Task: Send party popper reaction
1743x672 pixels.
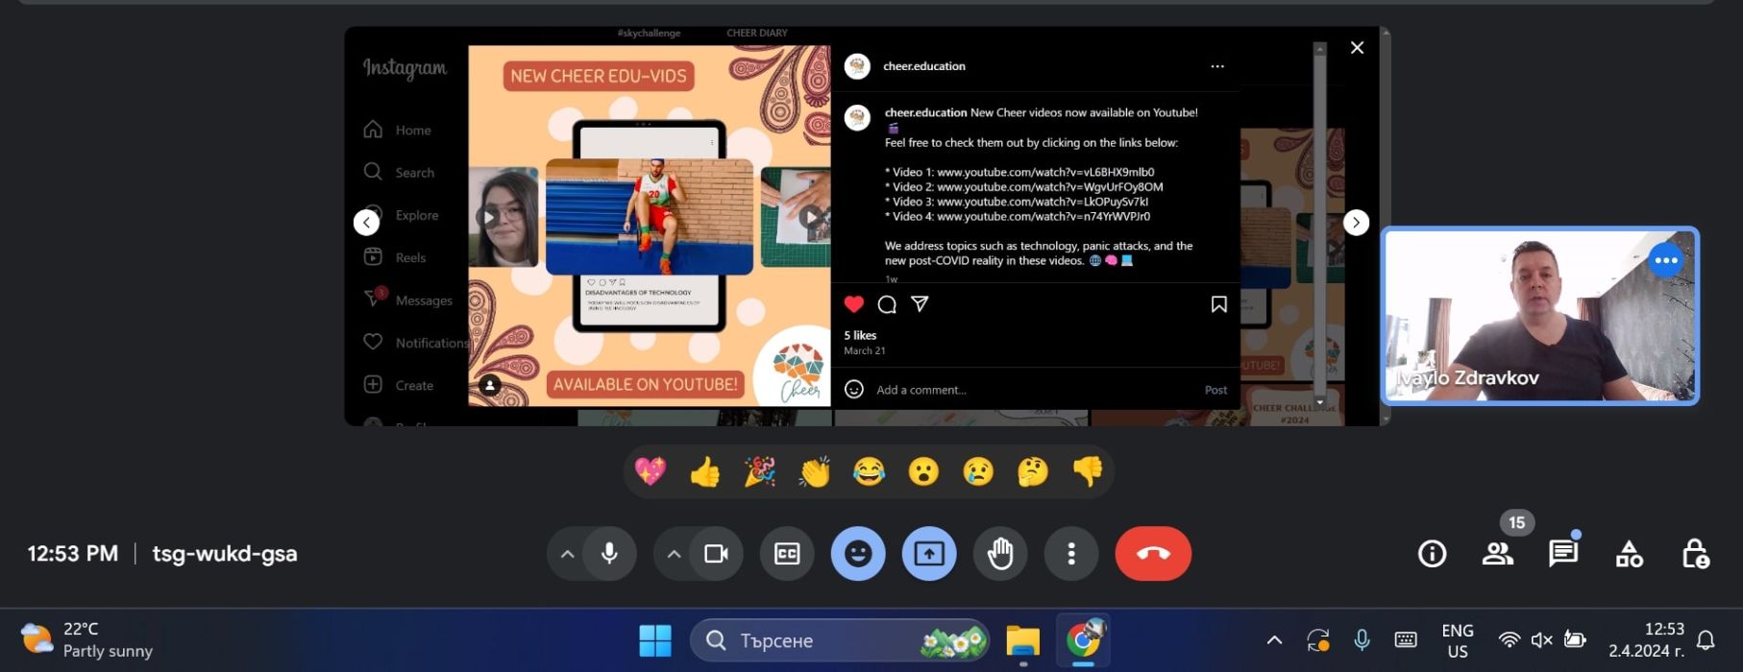Action: click(x=760, y=471)
